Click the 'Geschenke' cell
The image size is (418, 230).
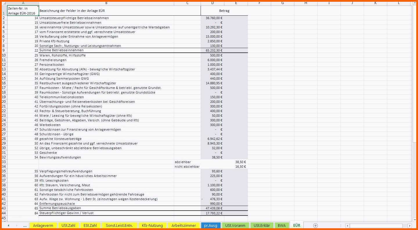pos(106,153)
